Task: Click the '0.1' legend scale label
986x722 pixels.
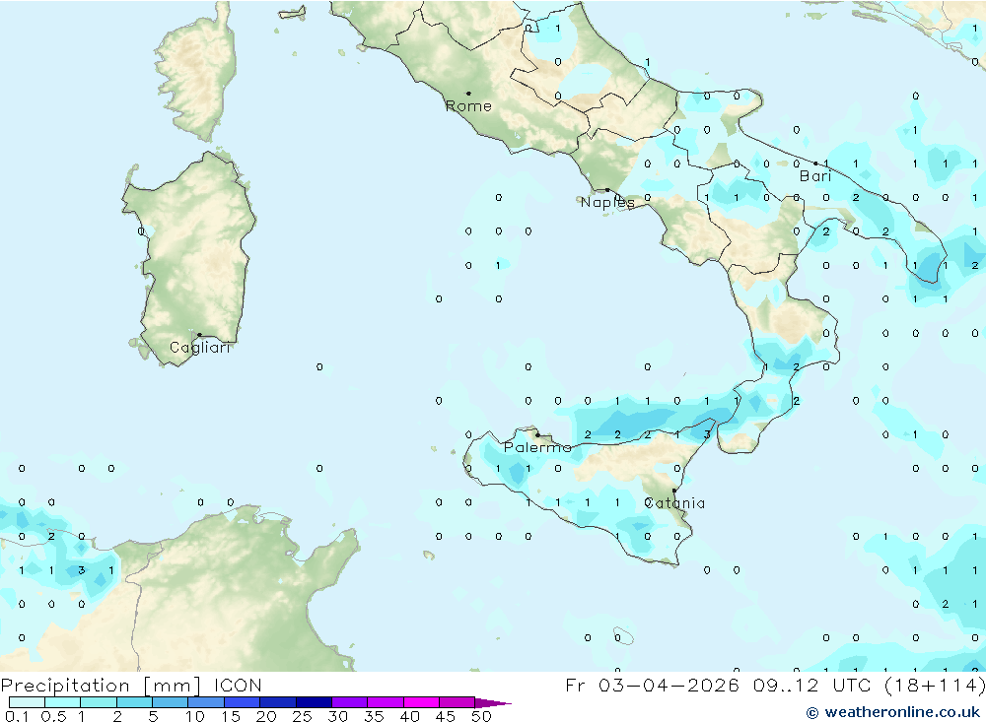Action: 16,716
